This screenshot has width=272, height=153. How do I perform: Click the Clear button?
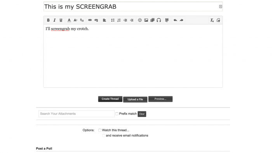pos(142,114)
